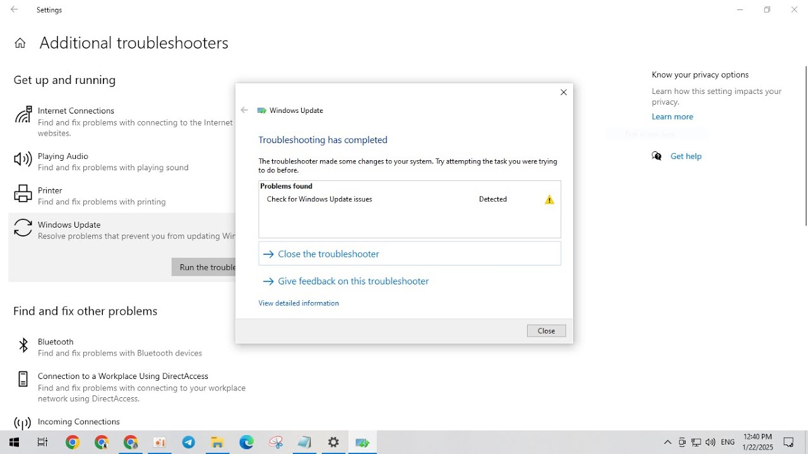
Task: Select the Playing Audio speaker icon
Action: pos(23,160)
